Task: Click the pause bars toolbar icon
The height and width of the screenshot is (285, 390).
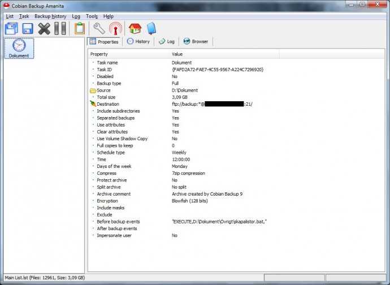Action: tap(60, 28)
